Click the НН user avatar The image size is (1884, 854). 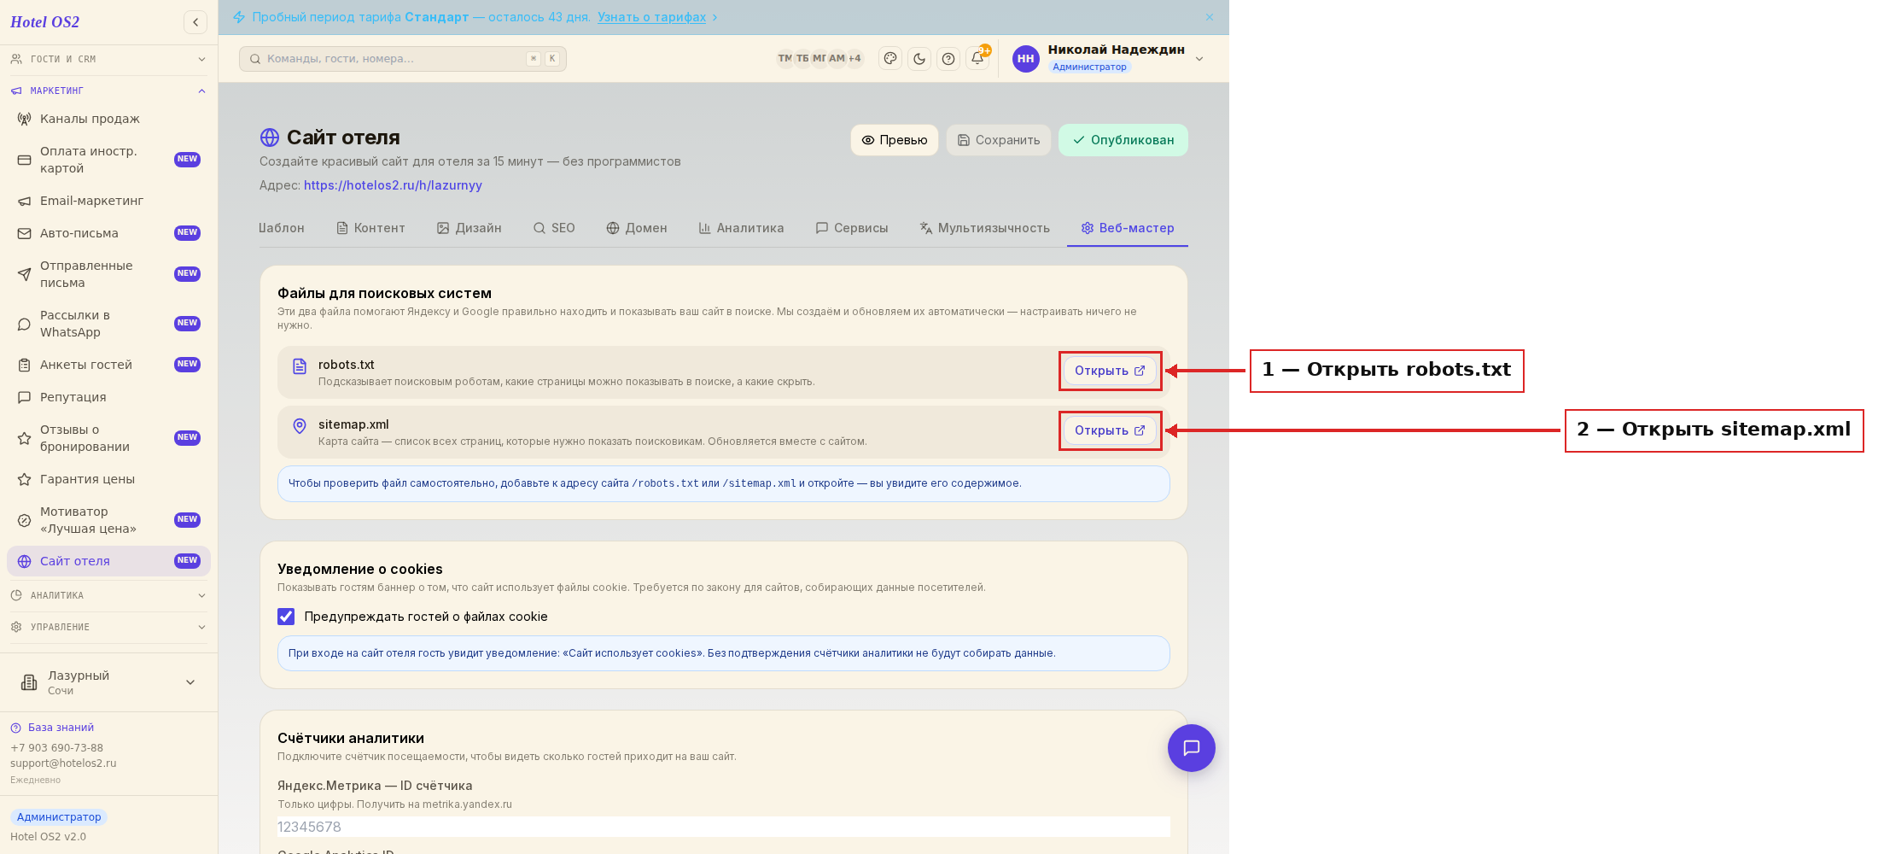1025,58
